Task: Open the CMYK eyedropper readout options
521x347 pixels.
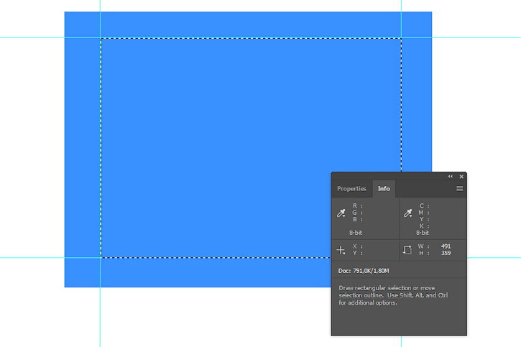Action: [408, 213]
